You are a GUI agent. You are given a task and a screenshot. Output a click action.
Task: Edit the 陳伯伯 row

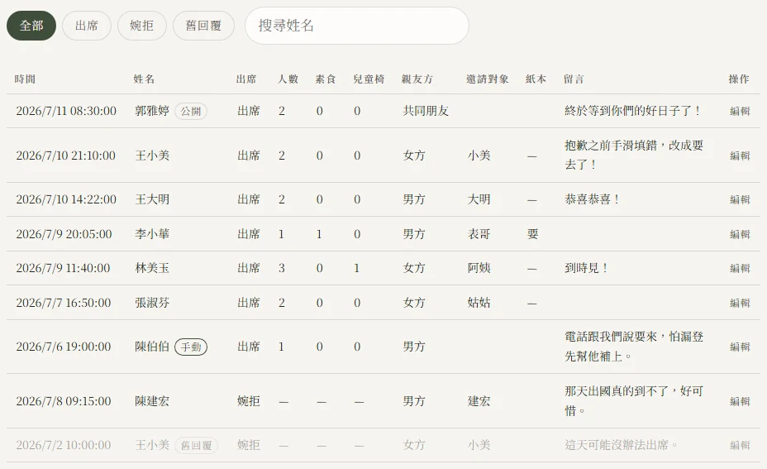point(740,347)
